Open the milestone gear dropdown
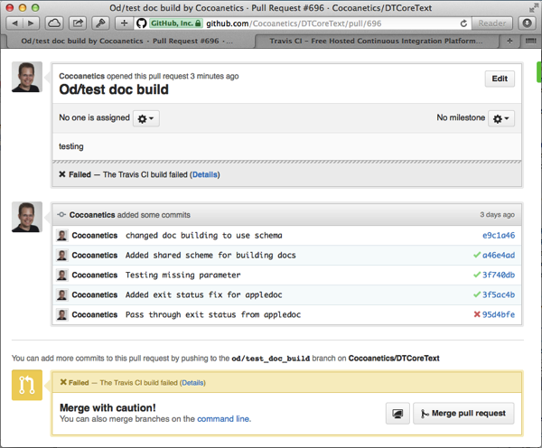The width and height of the screenshot is (542, 448). coord(500,118)
